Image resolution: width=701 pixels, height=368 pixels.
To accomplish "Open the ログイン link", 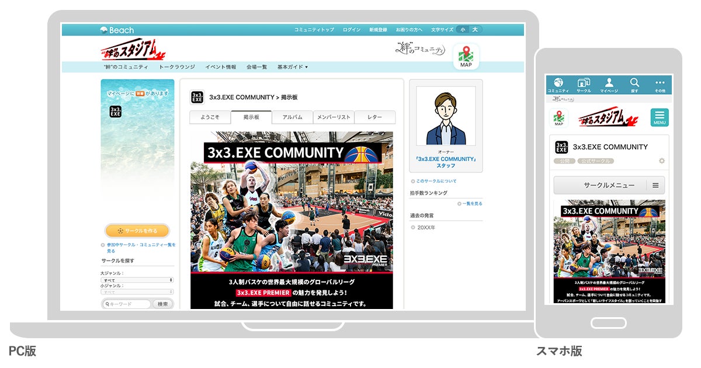I will pos(350,30).
